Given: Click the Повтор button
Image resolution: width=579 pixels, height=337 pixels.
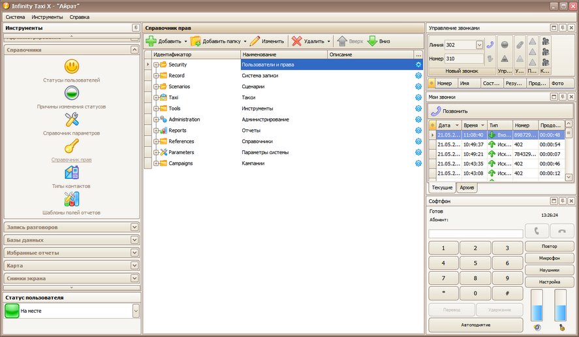Looking at the screenshot, I should [x=550, y=246].
